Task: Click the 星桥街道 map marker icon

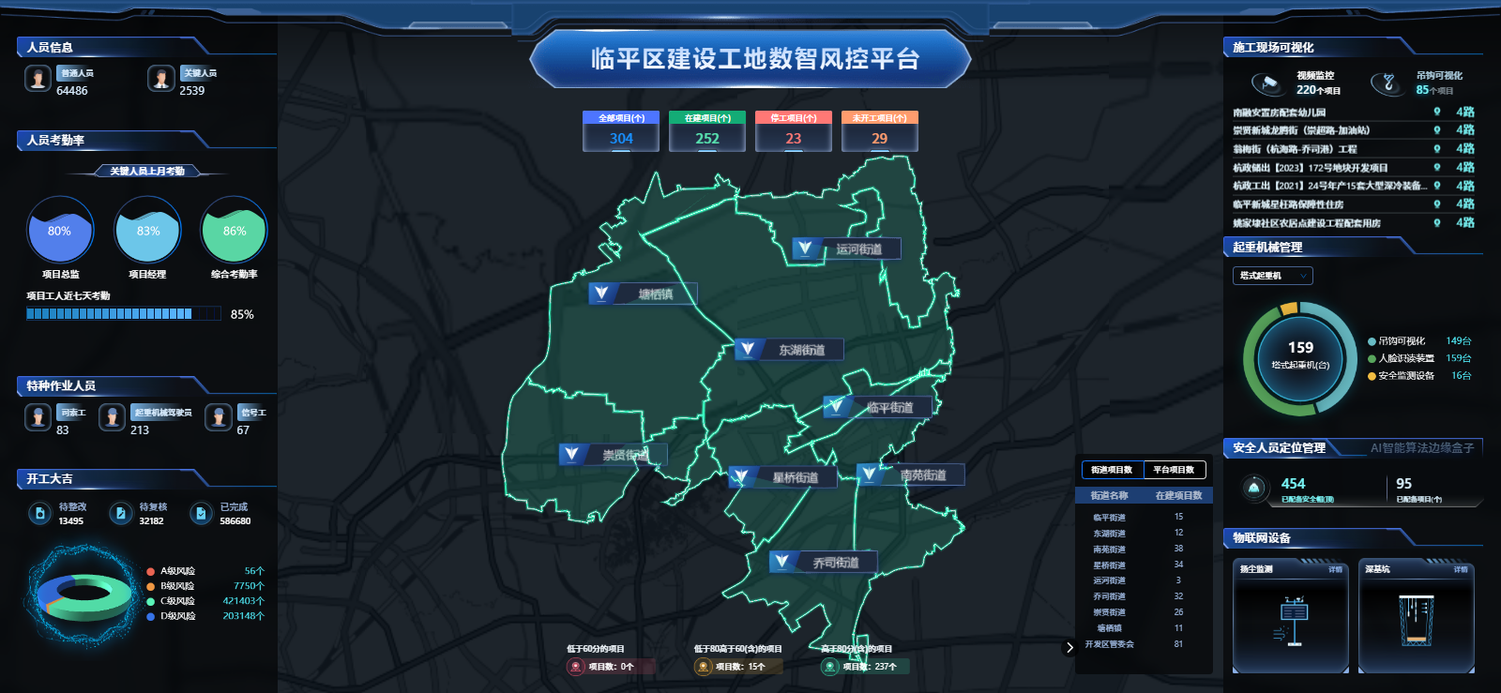Action: click(x=740, y=477)
